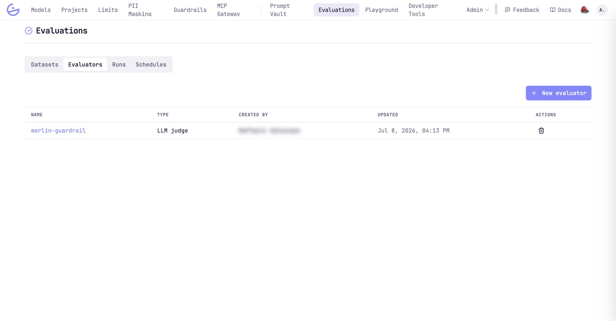This screenshot has height=321, width=616.
Task: Switch to the Datasets tab
Action: [x=45, y=64]
